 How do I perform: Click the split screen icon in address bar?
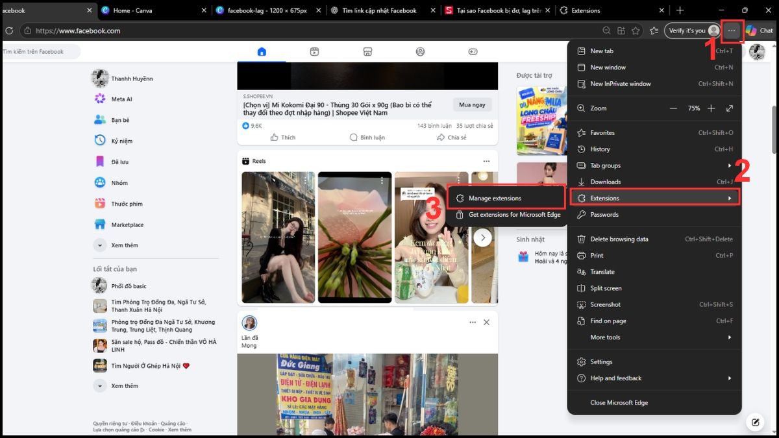click(x=621, y=30)
